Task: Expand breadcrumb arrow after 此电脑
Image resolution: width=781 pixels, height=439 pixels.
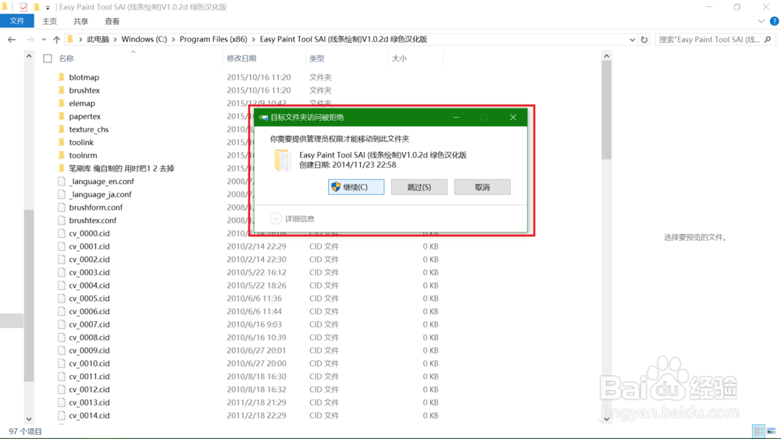Action: click(x=116, y=39)
